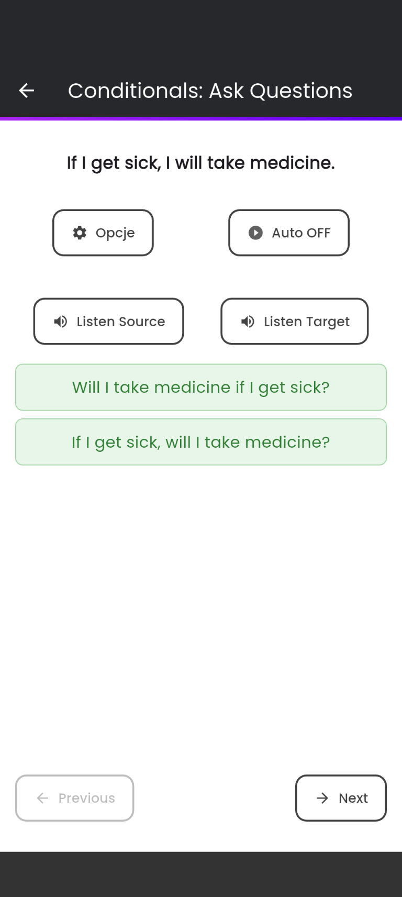The image size is (402, 897).
Task: Tap the dark system navigation bar at bottom
Action: tap(201, 874)
